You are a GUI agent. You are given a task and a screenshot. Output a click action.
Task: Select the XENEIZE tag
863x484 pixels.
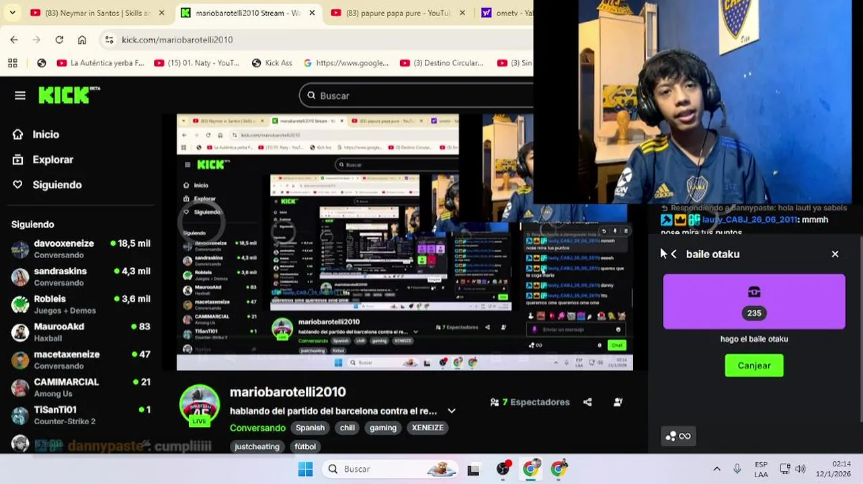tap(427, 428)
